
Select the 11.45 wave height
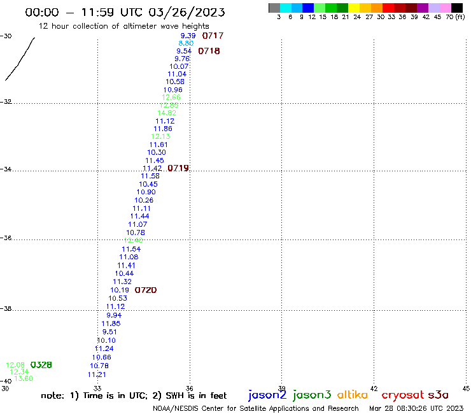(155, 161)
